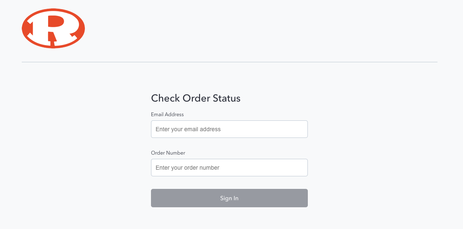Click the Check Order Status heading
Screen dimensions: 463x229
click(x=195, y=98)
